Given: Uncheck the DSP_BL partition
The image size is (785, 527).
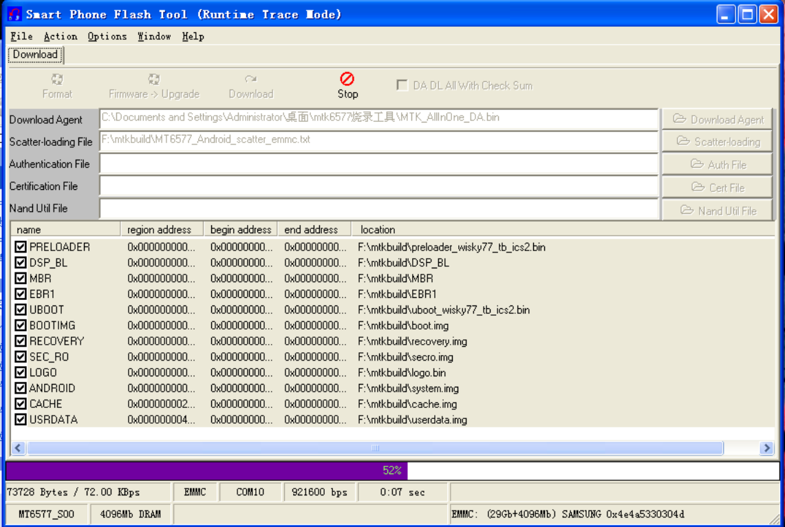Looking at the screenshot, I should click(x=21, y=262).
